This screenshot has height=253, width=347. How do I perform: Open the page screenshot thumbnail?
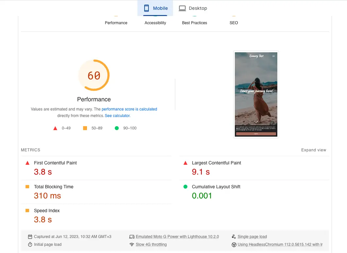pyautogui.click(x=256, y=94)
